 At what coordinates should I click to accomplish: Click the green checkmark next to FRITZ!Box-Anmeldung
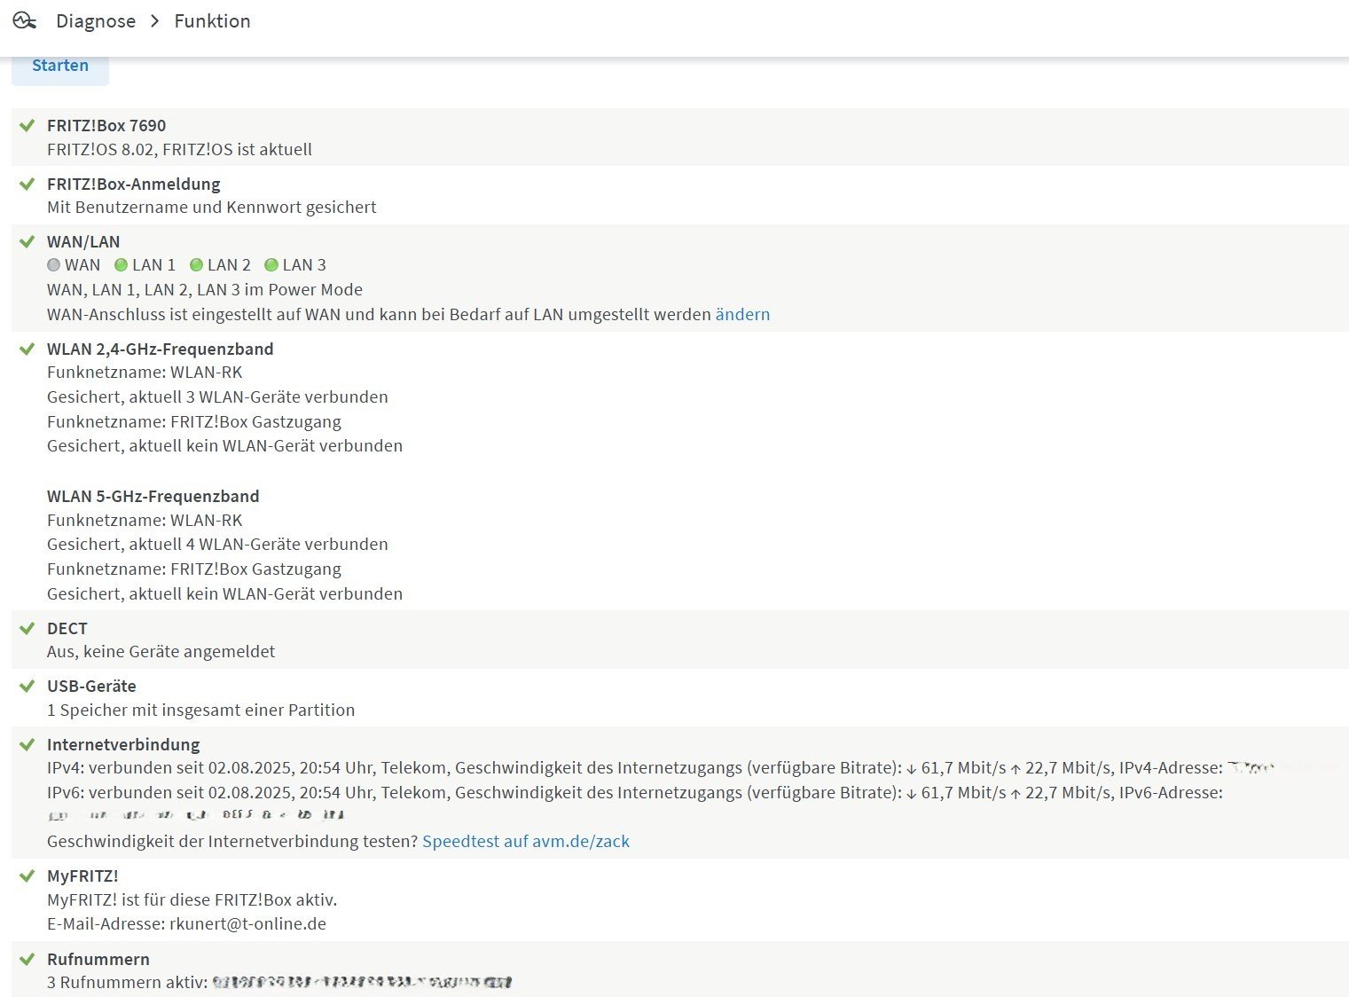[x=27, y=184]
